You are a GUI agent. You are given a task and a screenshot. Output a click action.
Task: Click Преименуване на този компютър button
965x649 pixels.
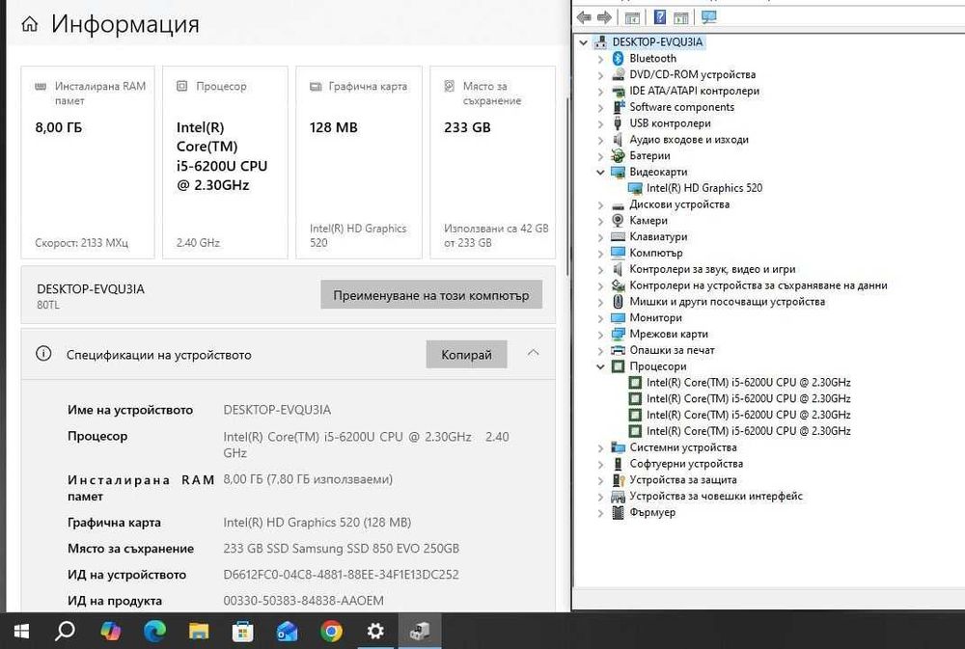click(x=430, y=295)
